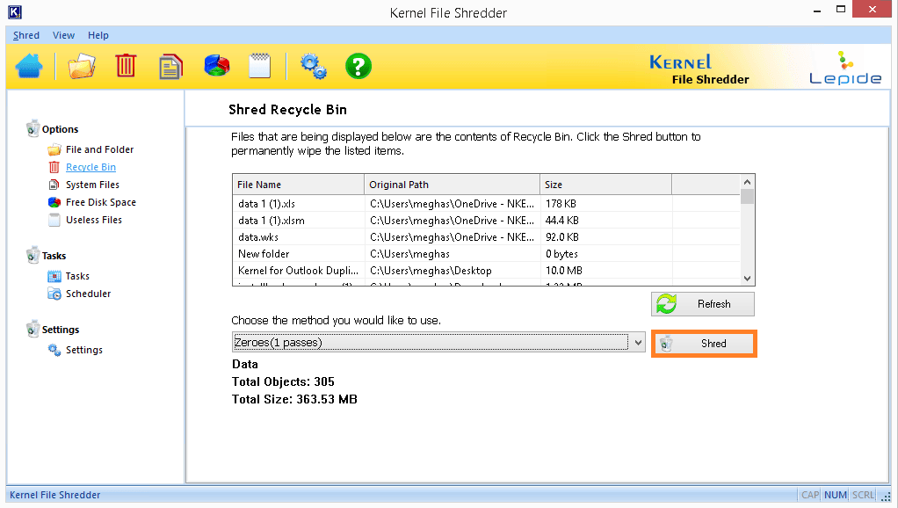
Task: Click the Settings gear sidebar icon
Action: [54, 350]
